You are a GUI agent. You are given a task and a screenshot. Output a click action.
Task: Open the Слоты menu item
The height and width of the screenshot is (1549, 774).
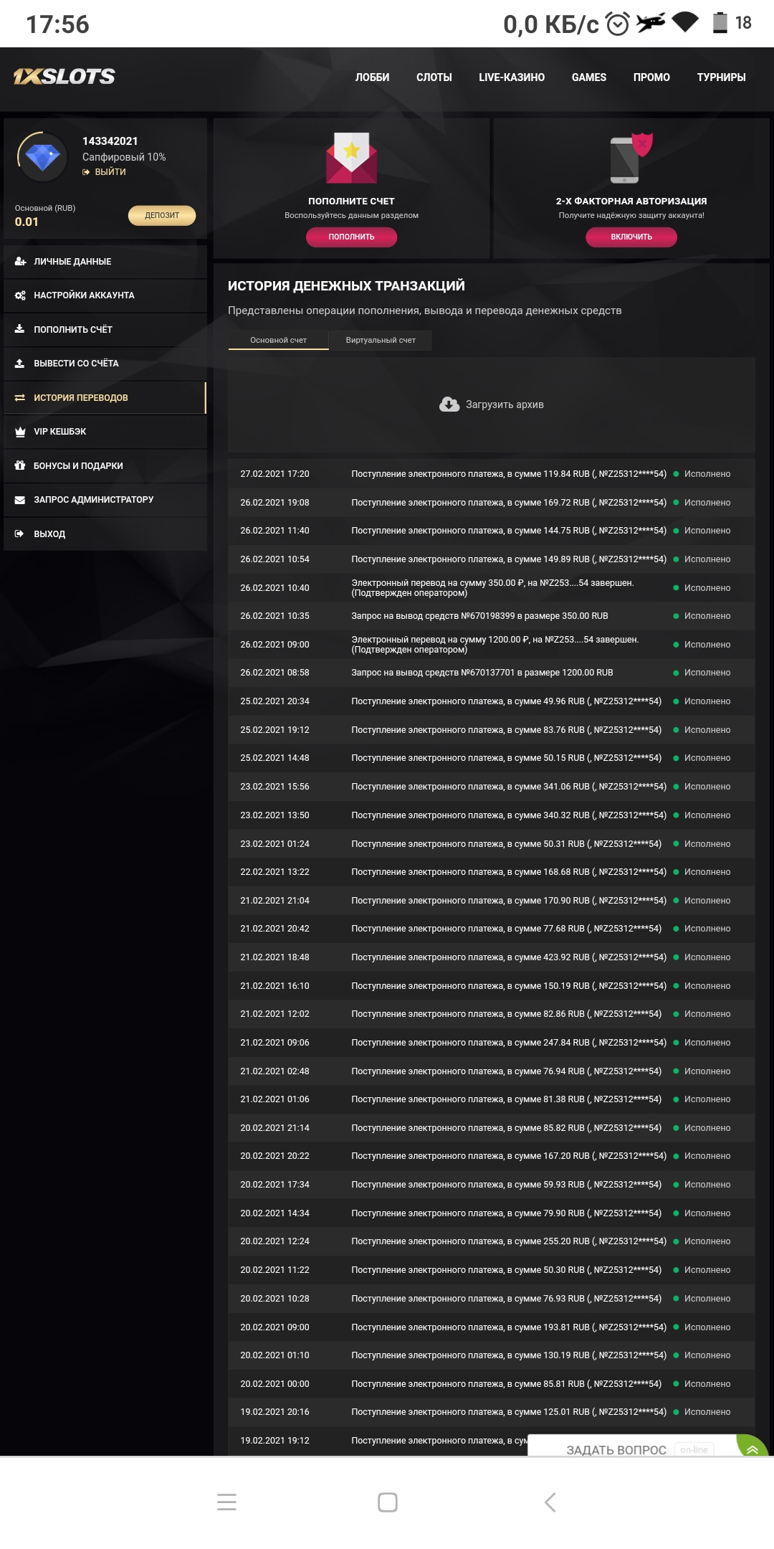click(434, 77)
